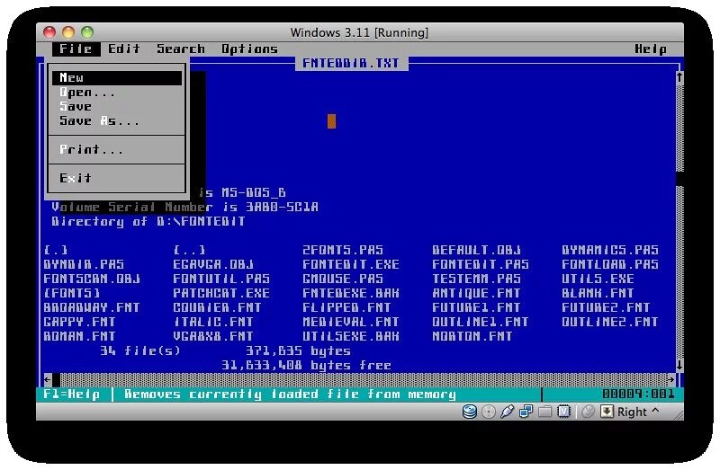Click the network adapters status icon

pos(526,412)
